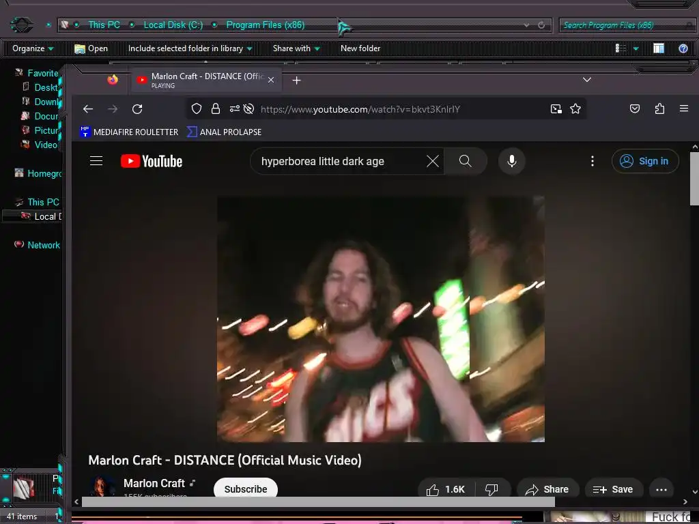Share the DISTANCE video
The width and height of the screenshot is (699, 524).
547,489
